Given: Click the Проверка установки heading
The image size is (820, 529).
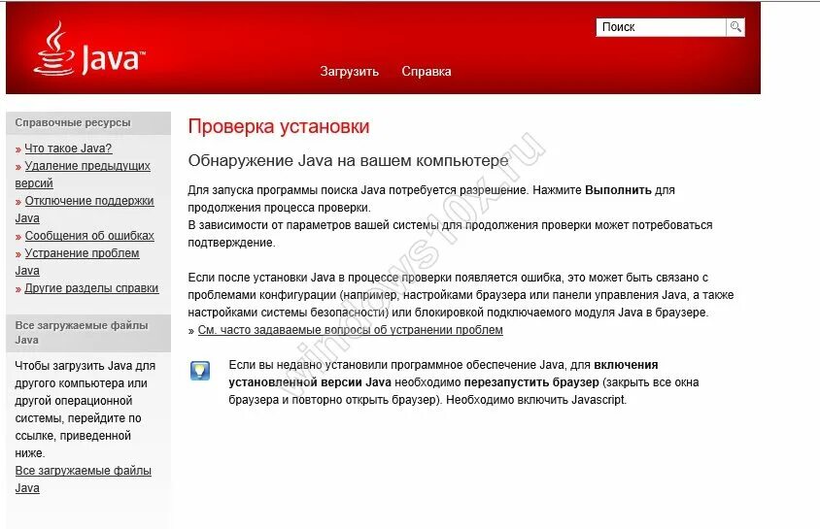Looking at the screenshot, I should coord(279,126).
